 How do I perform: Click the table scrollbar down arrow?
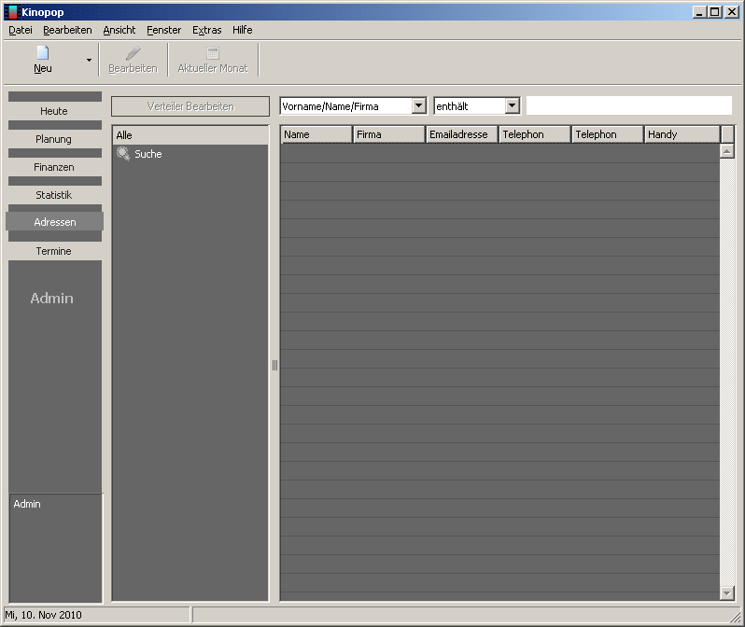click(x=727, y=592)
